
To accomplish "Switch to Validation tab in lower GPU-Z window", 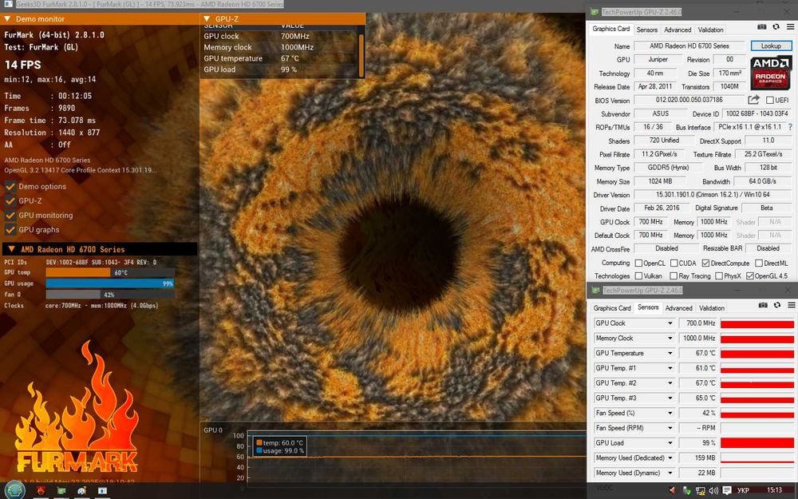I will coord(712,308).
